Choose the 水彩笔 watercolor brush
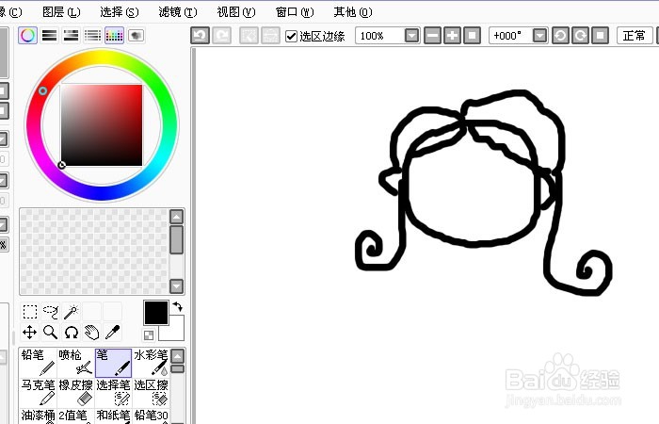Image resolution: width=659 pixels, height=424 pixels. (152, 363)
